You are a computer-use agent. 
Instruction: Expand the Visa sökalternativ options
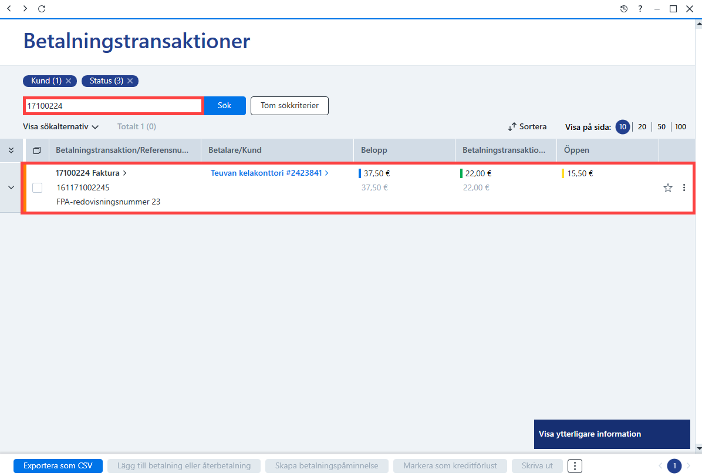tap(60, 127)
